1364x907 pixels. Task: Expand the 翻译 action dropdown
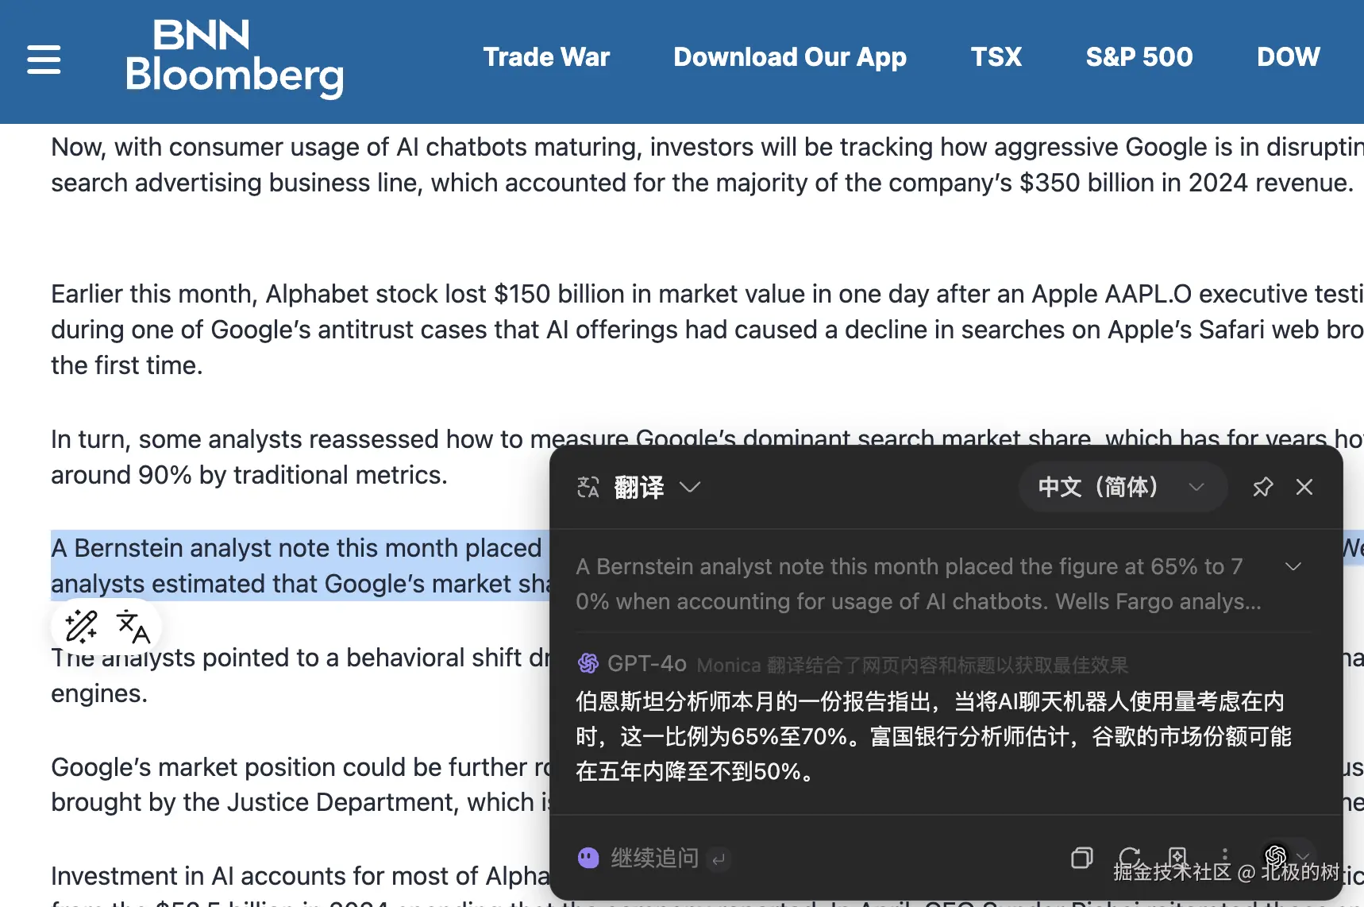(689, 487)
